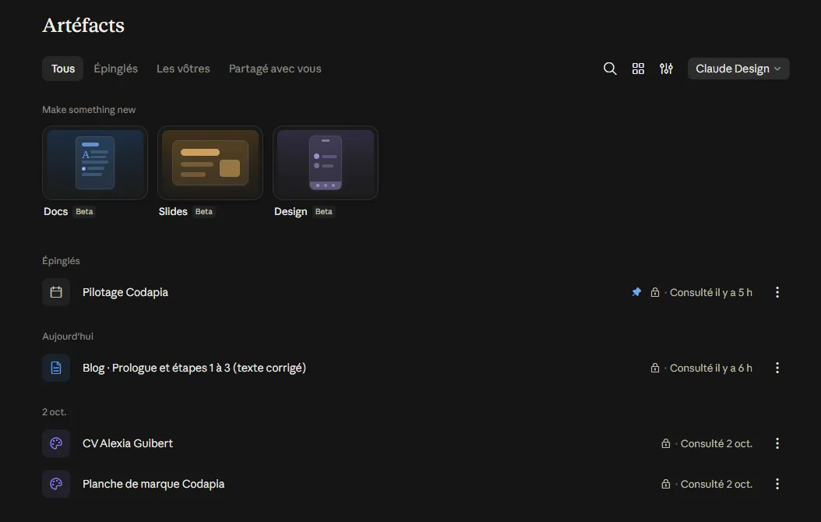Click the Slides label under the card

[x=173, y=211]
